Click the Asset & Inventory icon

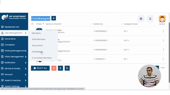click(2, 80)
